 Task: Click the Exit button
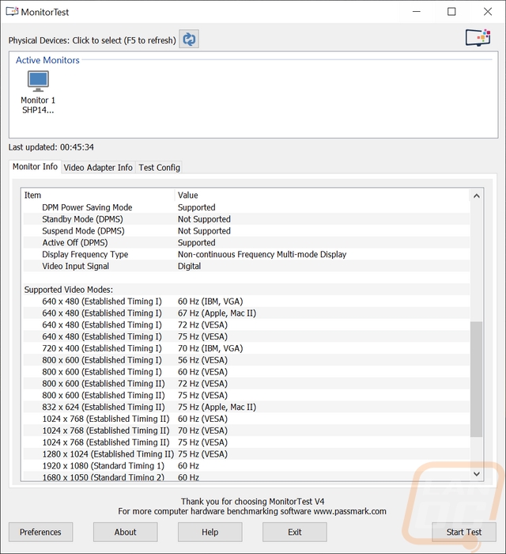click(295, 532)
